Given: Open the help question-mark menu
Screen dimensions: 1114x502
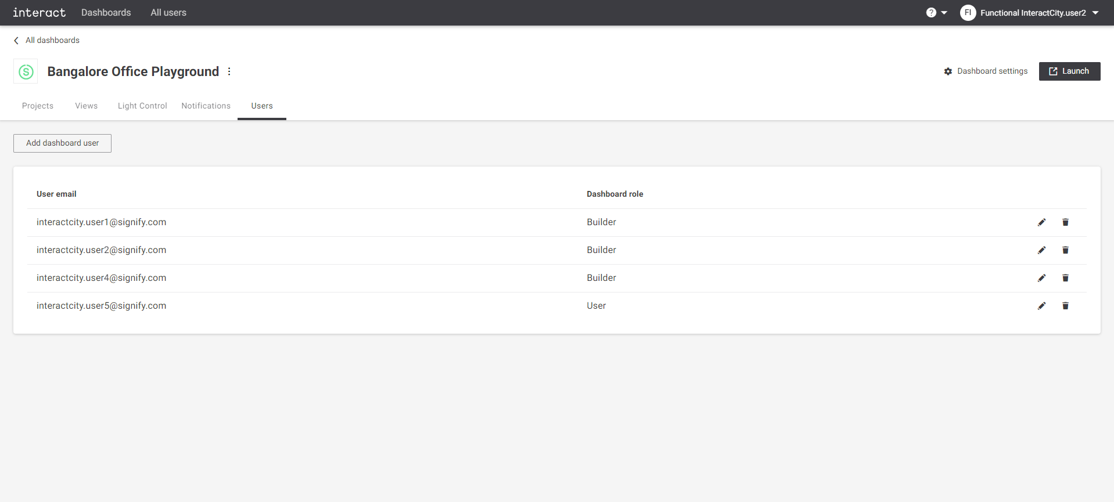Looking at the screenshot, I should pyautogui.click(x=936, y=13).
